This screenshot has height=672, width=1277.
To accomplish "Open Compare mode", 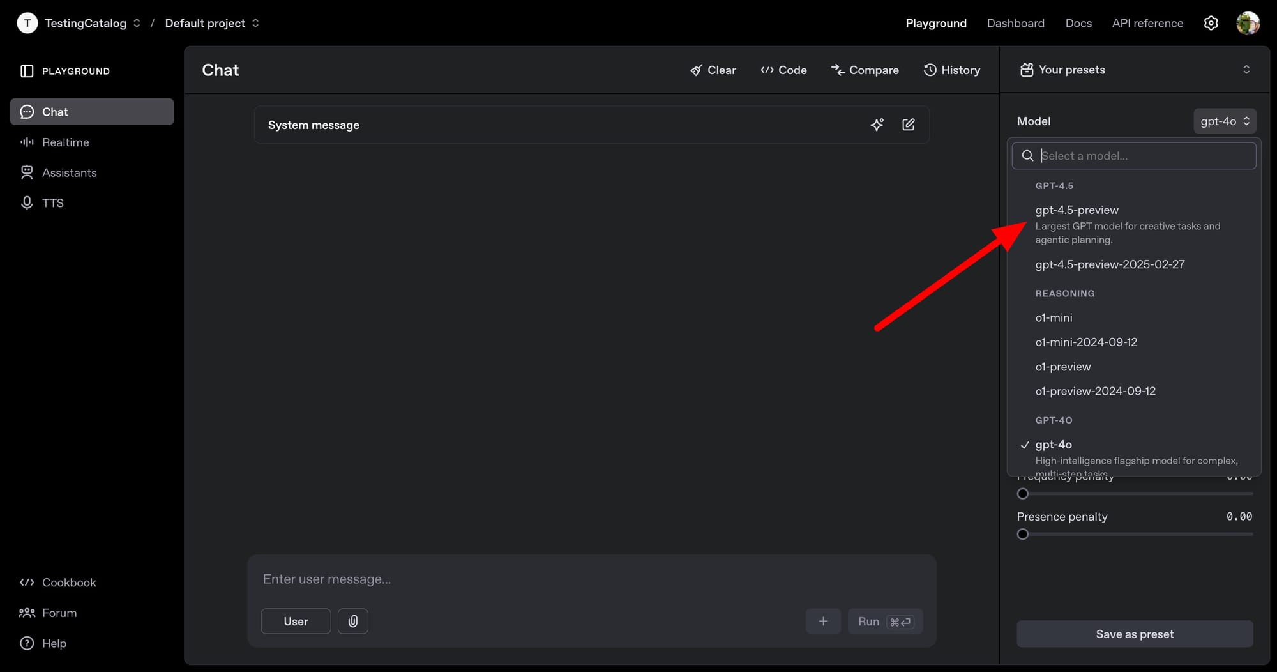I will (x=865, y=70).
